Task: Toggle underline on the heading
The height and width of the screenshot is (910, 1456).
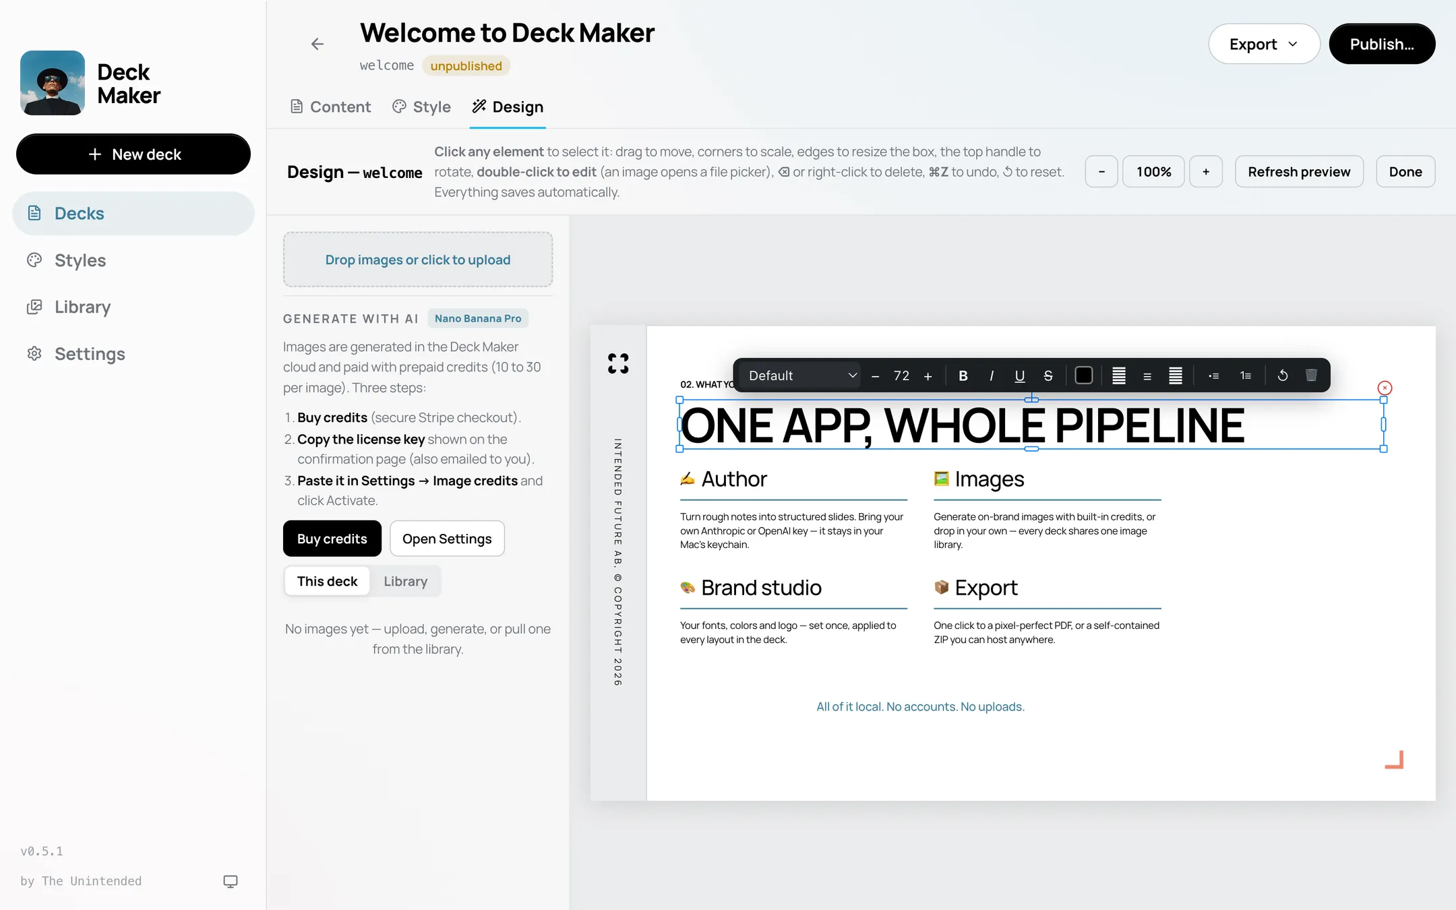Action: pyautogui.click(x=1020, y=375)
